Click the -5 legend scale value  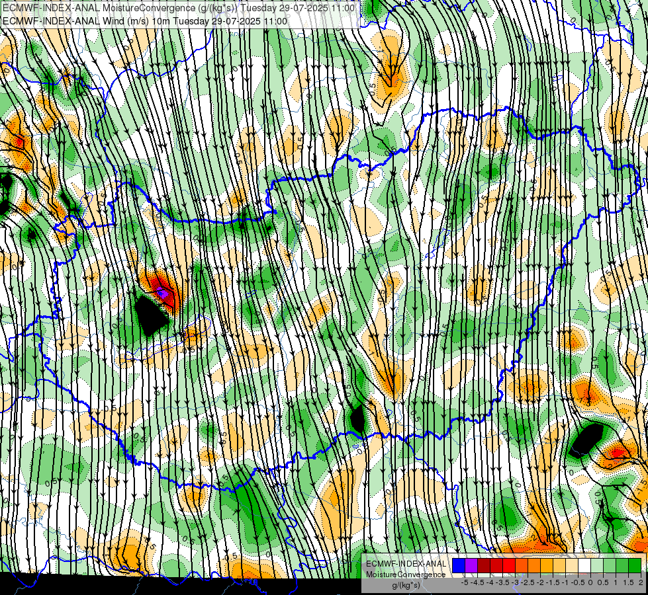(x=465, y=582)
